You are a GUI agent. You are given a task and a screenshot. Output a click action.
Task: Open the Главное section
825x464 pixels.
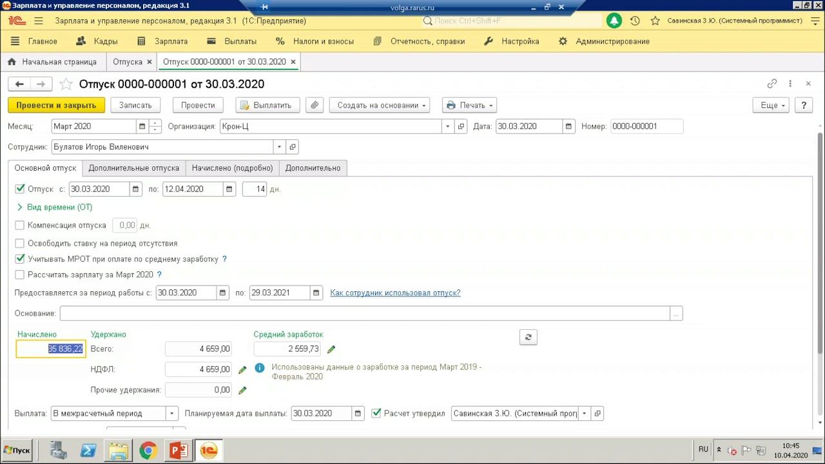[x=34, y=41]
